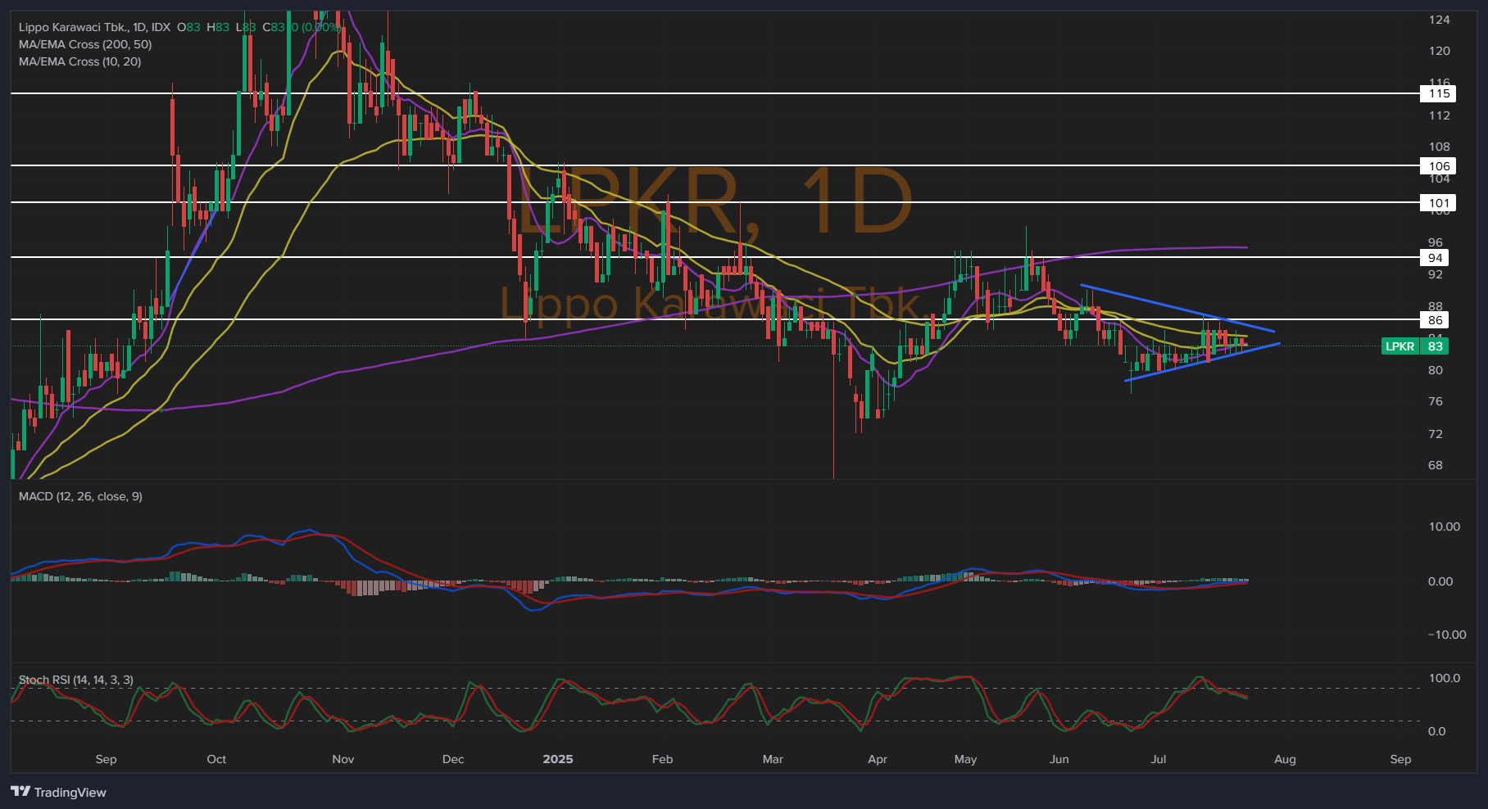
Task: Click the 86 horizontal line price label
Action: point(1435,320)
